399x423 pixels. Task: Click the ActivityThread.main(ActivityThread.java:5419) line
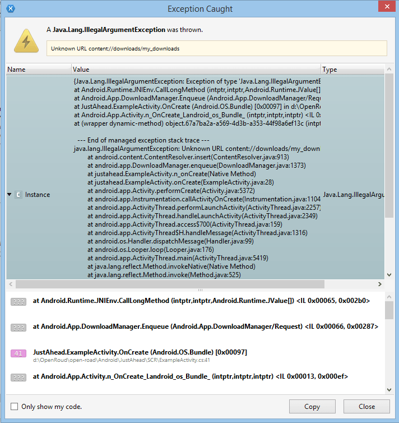(x=178, y=258)
